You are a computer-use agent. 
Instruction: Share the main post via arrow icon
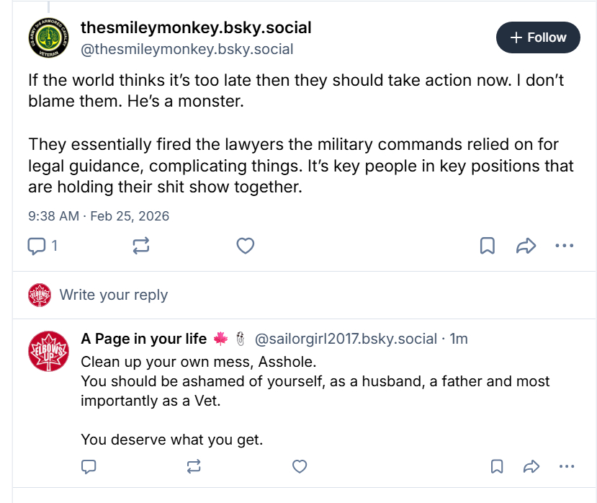click(526, 246)
